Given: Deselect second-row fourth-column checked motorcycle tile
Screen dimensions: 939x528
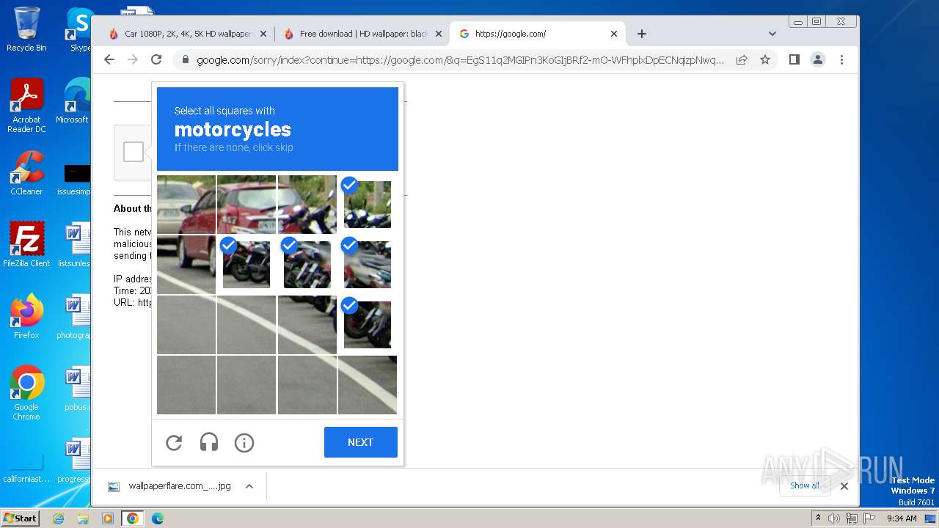Looking at the screenshot, I should tap(368, 265).
